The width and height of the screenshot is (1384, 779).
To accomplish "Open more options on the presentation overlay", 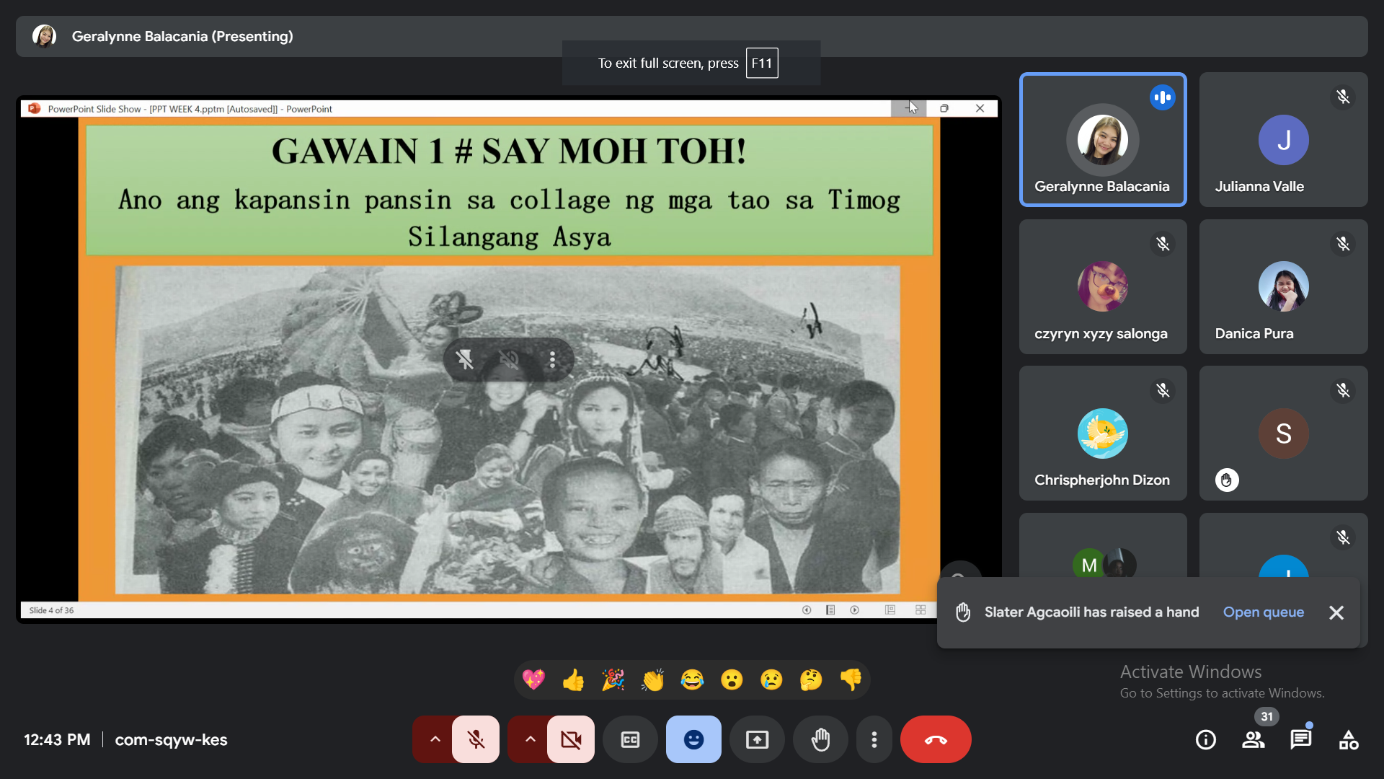I will [x=552, y=359].
